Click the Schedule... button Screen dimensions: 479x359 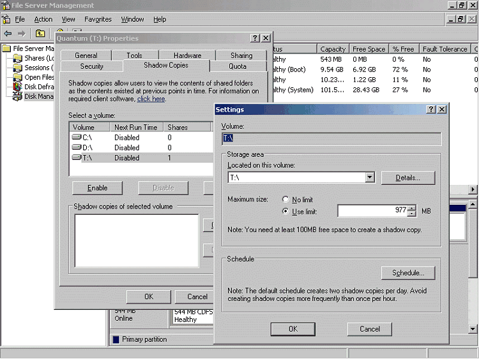[407, 273]
